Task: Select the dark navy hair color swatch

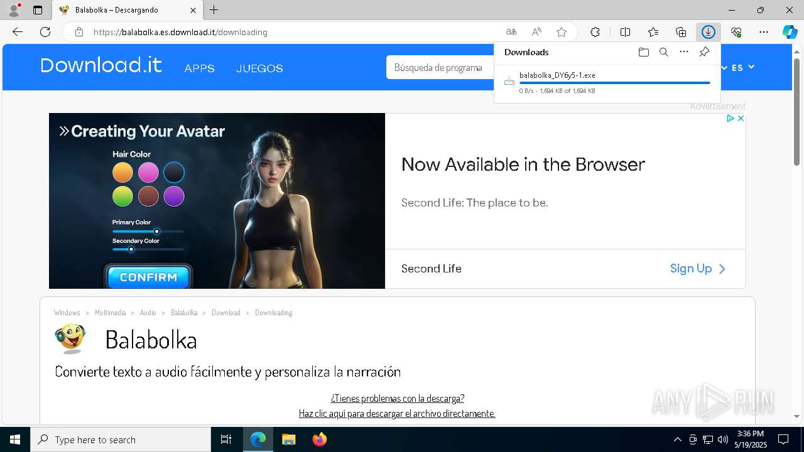Action: [174, 172]
